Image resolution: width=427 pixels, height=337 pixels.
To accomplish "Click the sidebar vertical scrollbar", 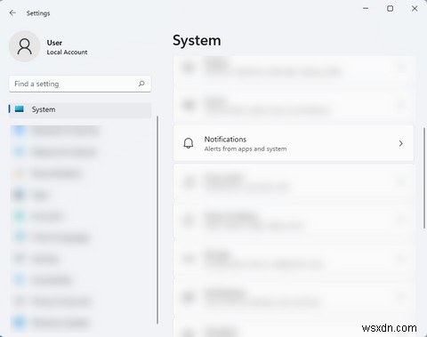I will click(x=157, y=220).
